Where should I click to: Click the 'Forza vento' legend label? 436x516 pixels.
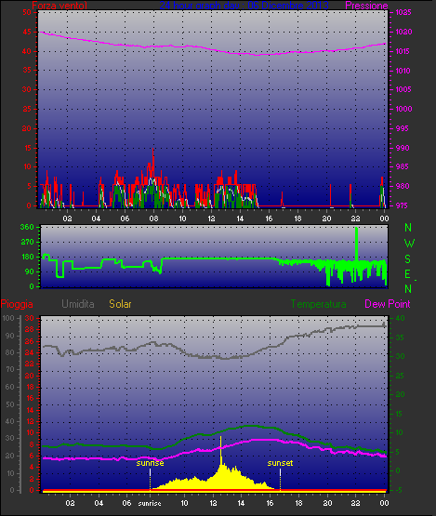(59, 6)
